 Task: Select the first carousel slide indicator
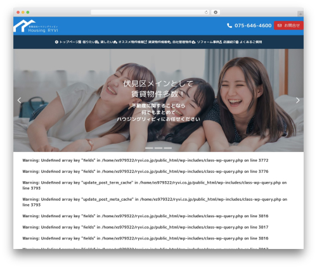149,148
